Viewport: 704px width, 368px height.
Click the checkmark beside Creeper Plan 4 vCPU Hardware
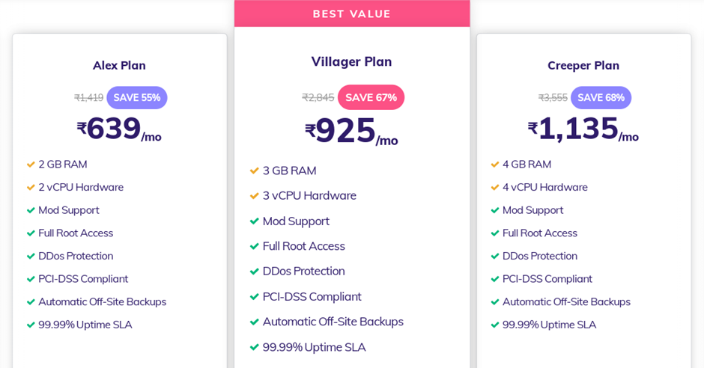tap(495, 187)
